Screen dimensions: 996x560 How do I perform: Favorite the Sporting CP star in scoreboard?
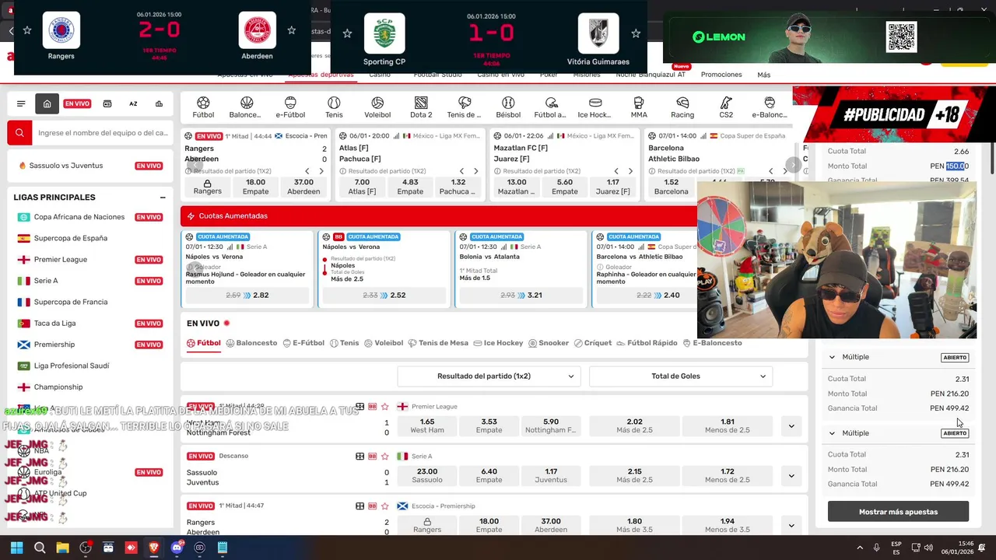pyautogui.click(x=347, y=33)
